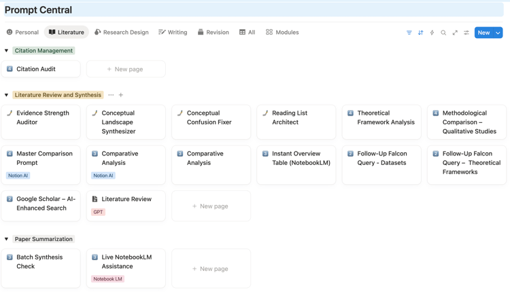510x292 pixels.
Task: Open automations lightning bolt icon
Action: (x=432, y=33)
